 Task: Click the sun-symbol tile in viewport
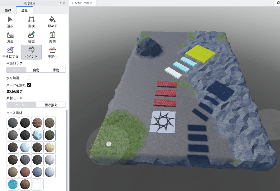[163, 122]
